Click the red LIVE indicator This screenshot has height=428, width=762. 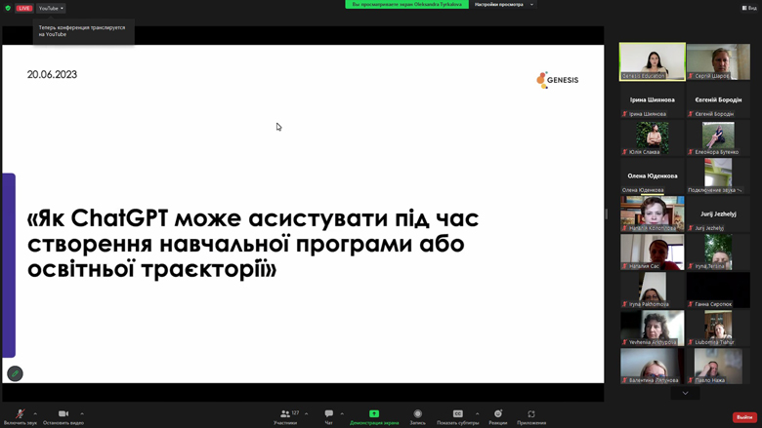coord(23,8)
